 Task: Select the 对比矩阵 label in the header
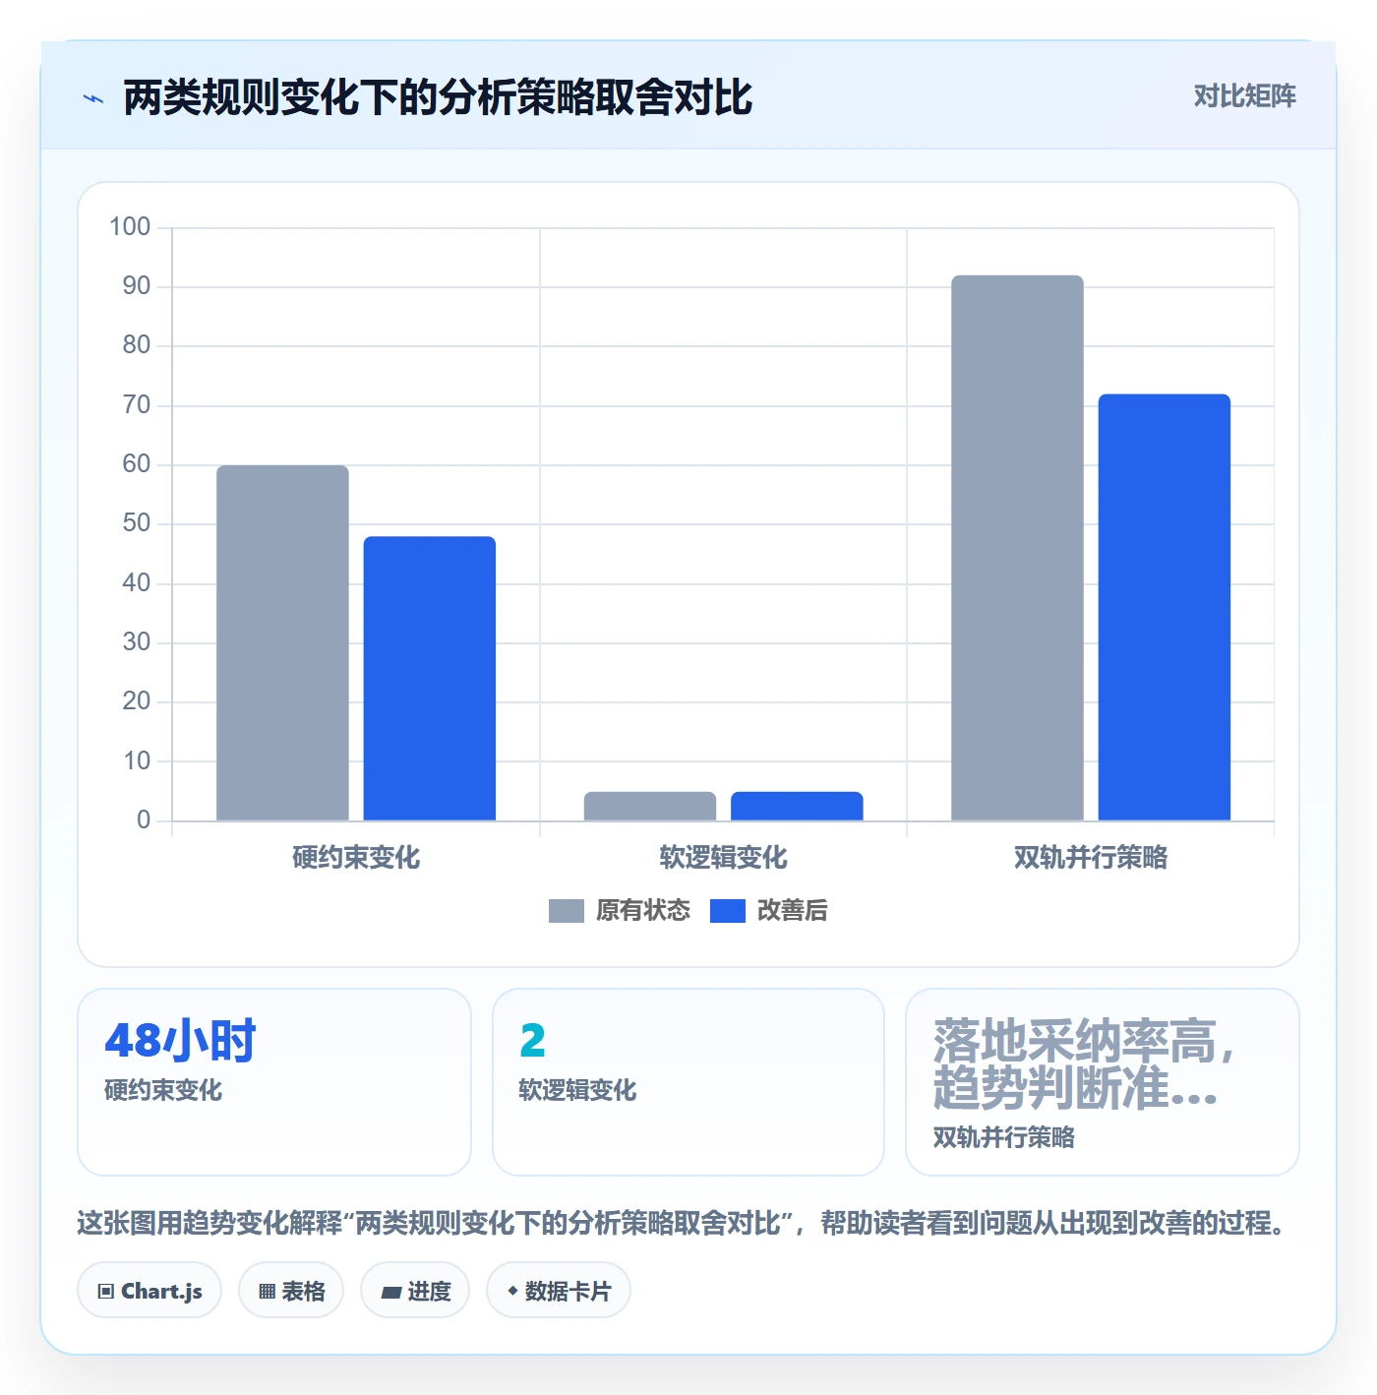pos(1245,96)
